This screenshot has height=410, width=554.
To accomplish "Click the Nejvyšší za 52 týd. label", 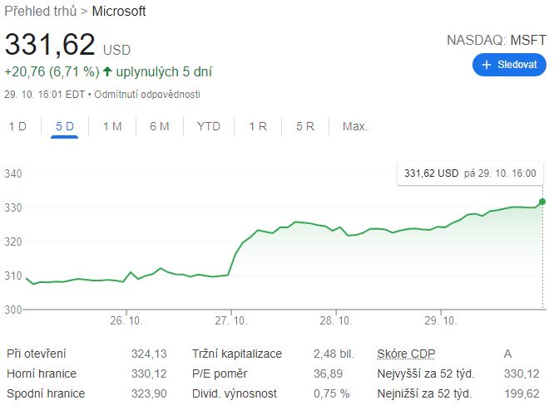I will 426,373.
